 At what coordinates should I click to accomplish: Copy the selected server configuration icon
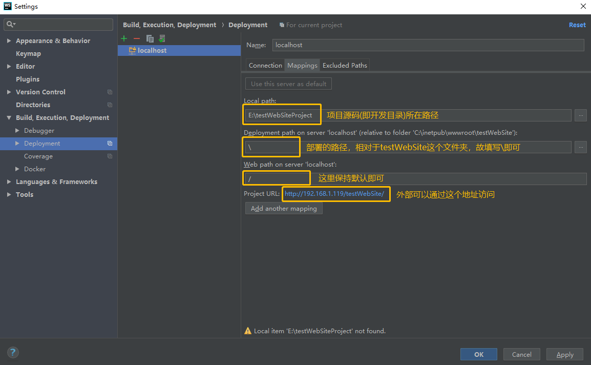(150, 38)
